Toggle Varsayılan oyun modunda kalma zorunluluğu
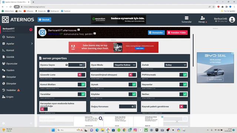237x133 pixels. point(44,109)
